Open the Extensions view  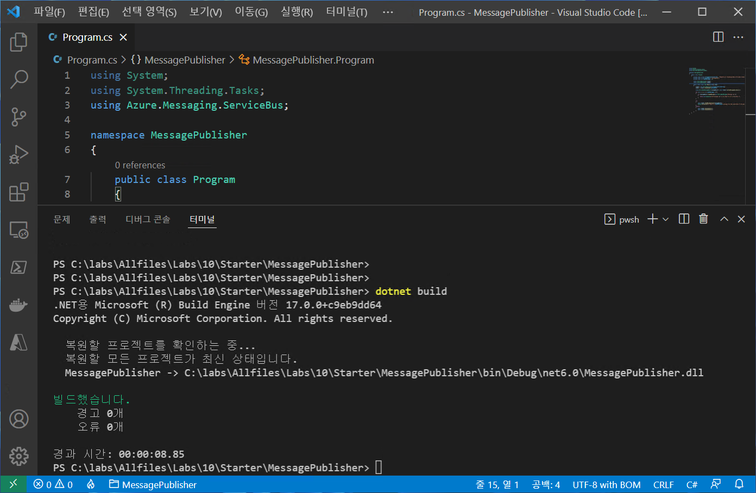(18, 192)
